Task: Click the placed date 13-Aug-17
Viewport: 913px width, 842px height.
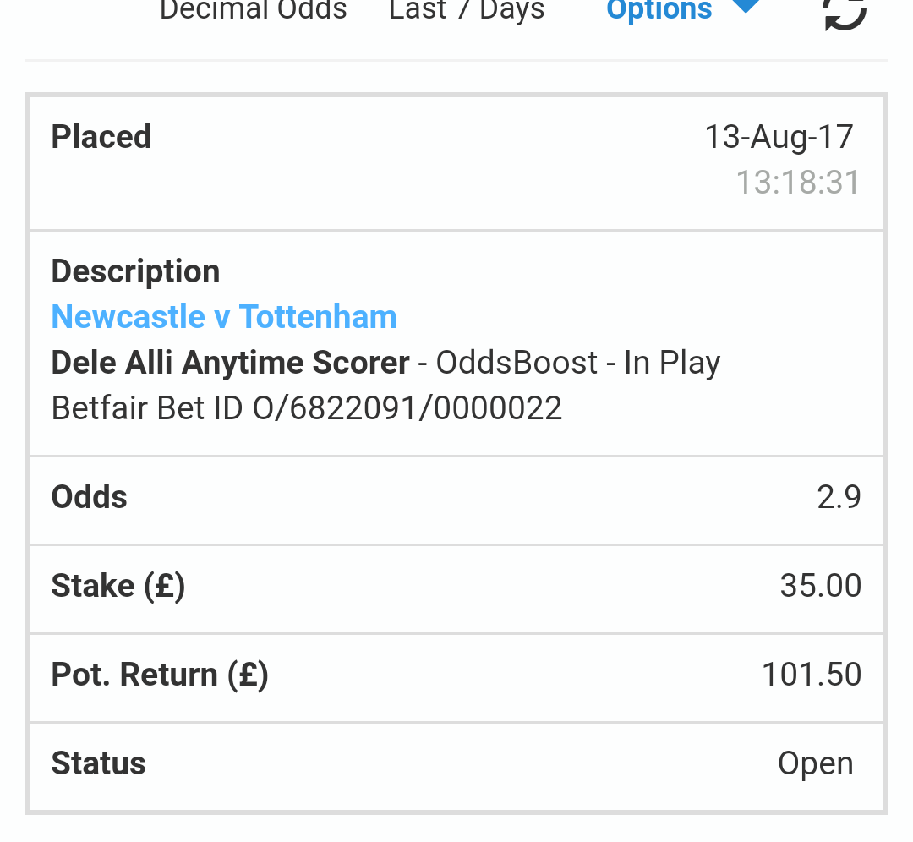Action: (x=779, y=138)
